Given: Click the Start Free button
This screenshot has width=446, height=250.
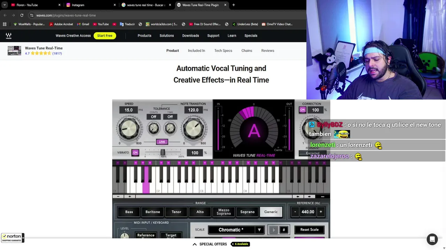Looking at the screenshot, I should [105, 36].
